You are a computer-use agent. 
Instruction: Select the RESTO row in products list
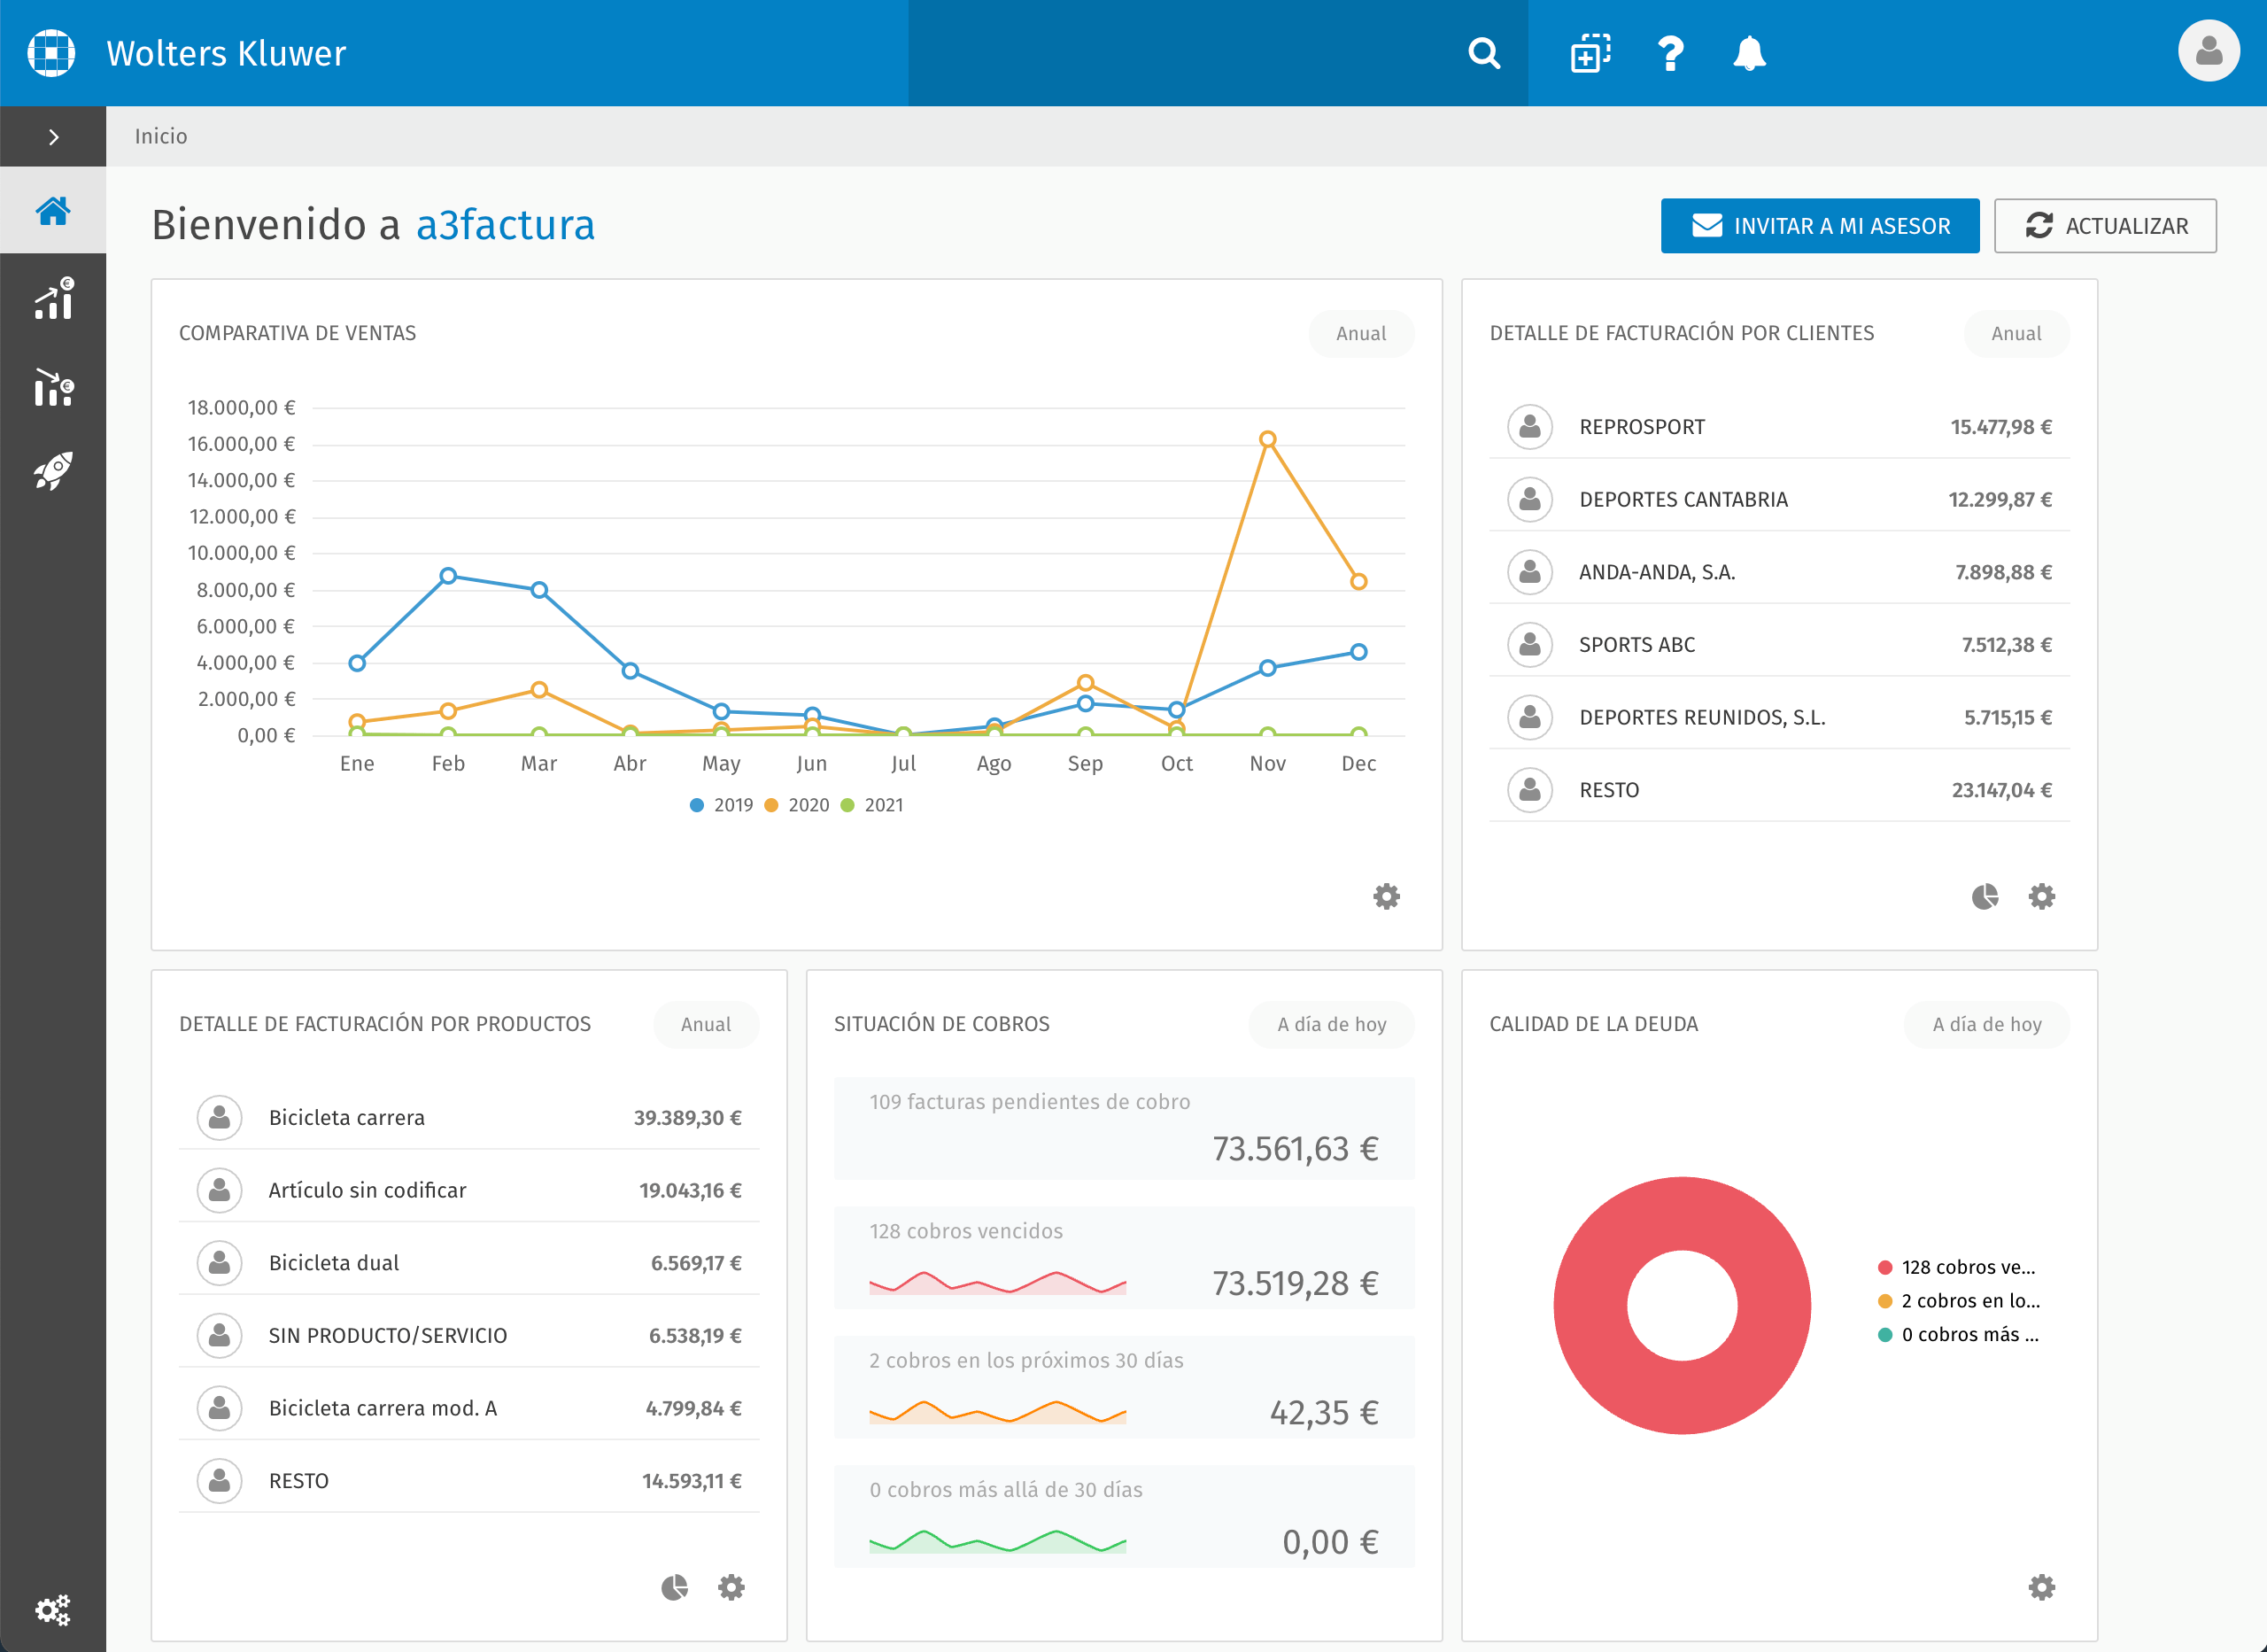coord(468,1481)
